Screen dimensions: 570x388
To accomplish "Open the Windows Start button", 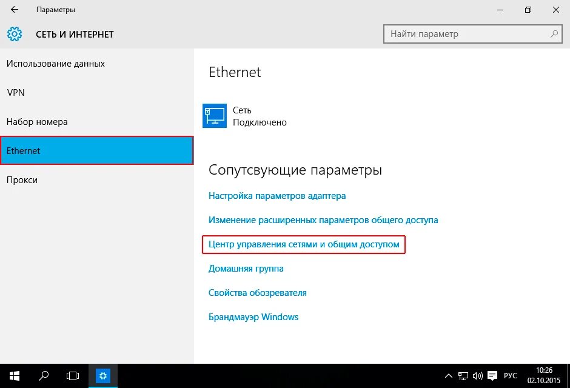I will 14,376.
